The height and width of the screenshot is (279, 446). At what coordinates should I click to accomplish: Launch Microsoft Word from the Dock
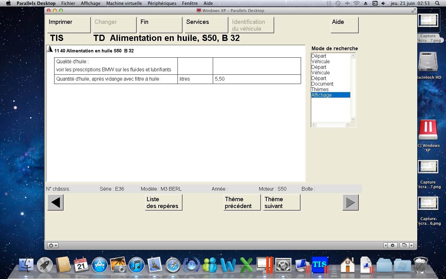coord(228,265)
